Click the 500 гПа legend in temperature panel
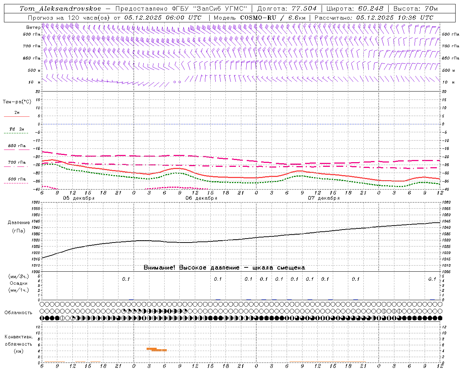461x369 pixels. pos(17,181)
